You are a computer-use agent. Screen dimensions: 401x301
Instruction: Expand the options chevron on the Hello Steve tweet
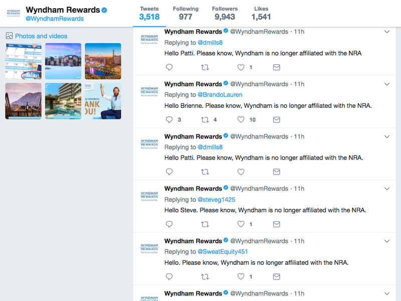pyautogui.click(x=387, y=189)
